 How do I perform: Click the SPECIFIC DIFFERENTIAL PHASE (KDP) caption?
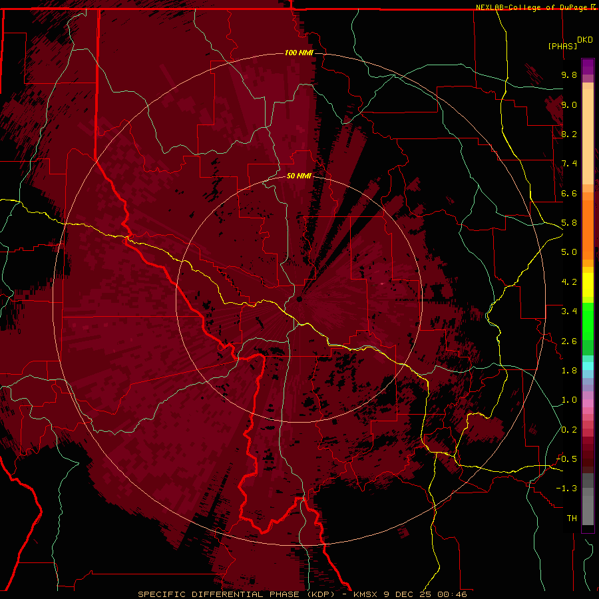coord(241,594)
